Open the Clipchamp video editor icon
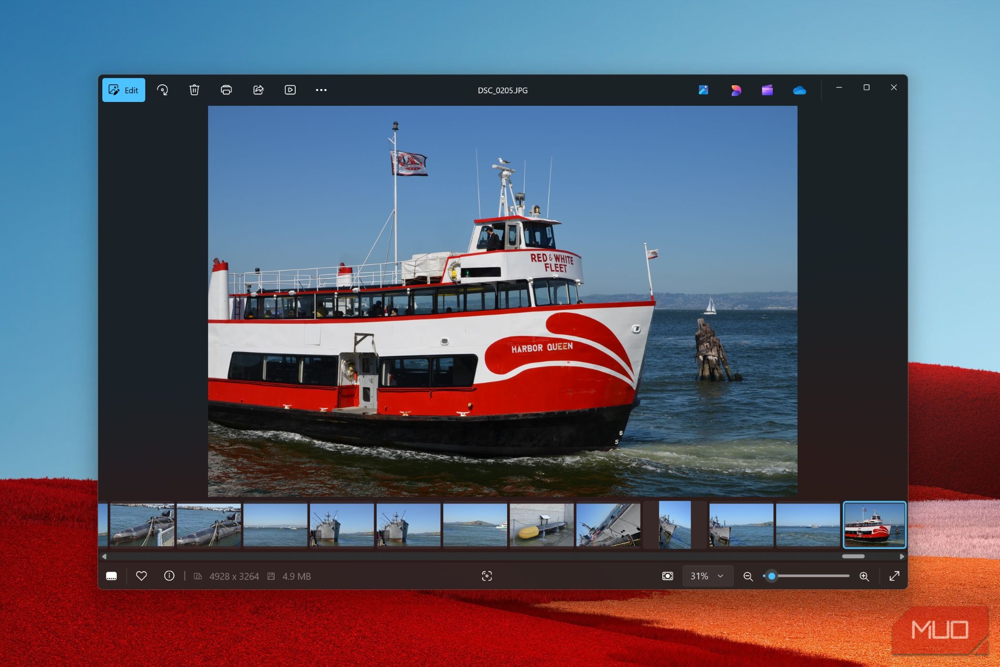 (x=767, y=90)
